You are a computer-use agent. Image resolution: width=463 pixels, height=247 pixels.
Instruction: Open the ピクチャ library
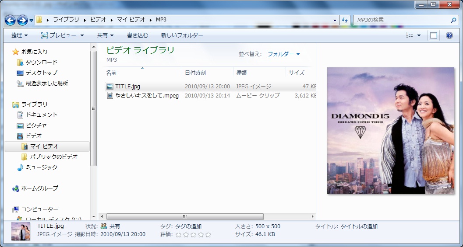pyautogui.click(x=36, y=125)
